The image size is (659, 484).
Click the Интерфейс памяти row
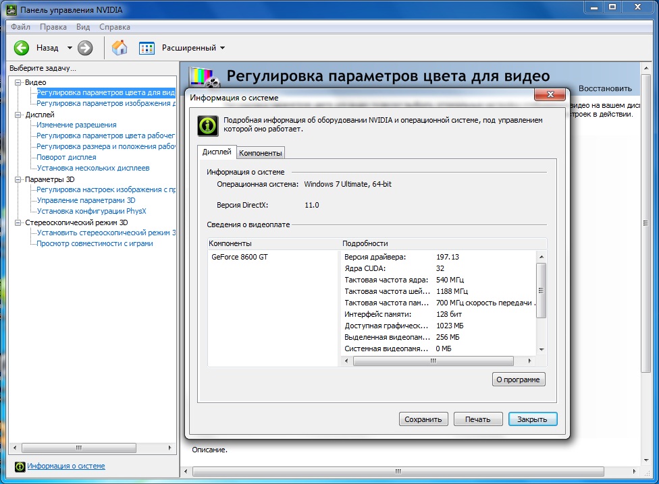pos(439,314)
